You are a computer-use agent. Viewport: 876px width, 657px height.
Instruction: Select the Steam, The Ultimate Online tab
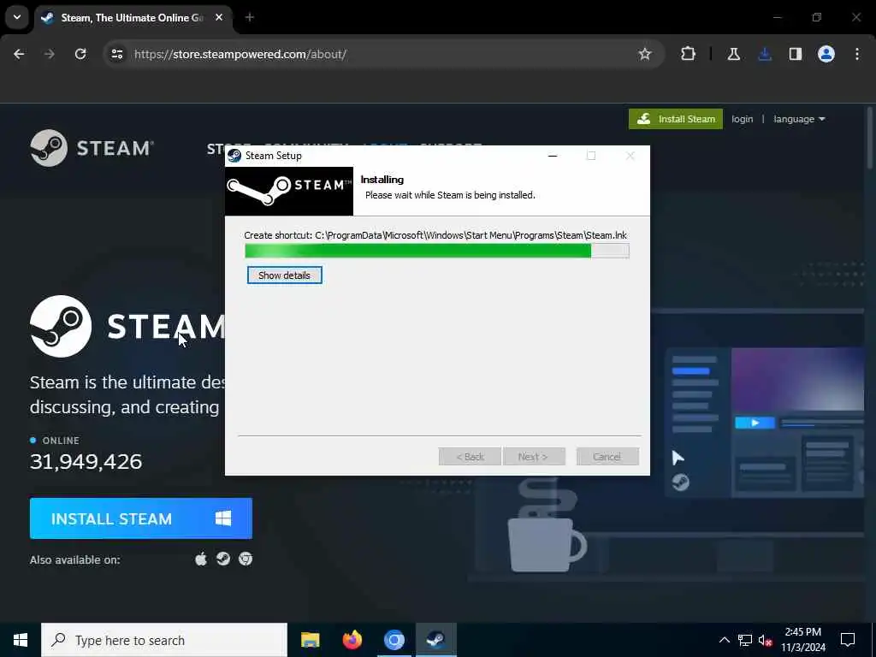click(133, 18)
